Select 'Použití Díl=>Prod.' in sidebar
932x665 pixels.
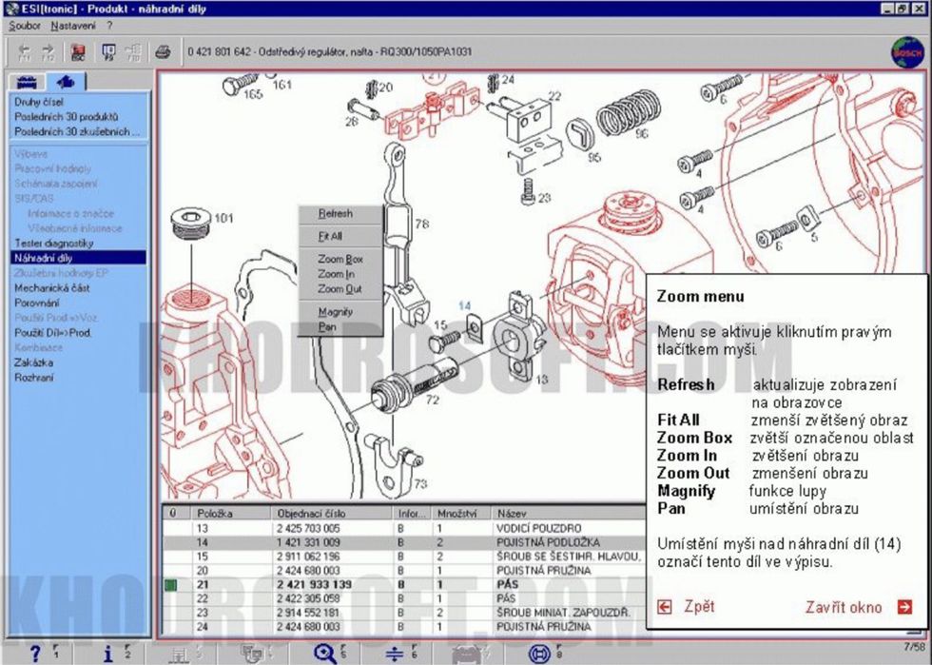(52, 333)
